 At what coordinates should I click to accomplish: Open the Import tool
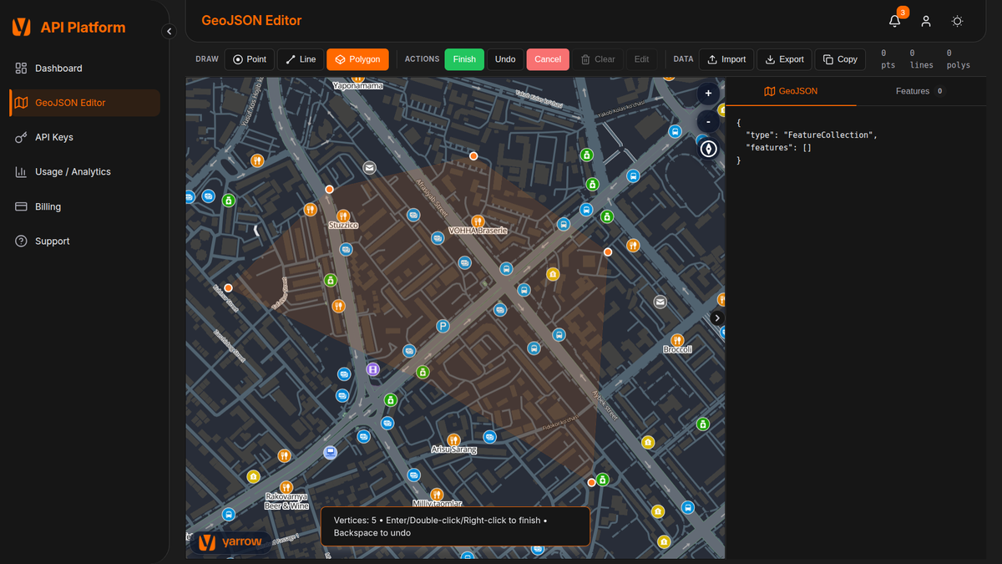(726, 59)
